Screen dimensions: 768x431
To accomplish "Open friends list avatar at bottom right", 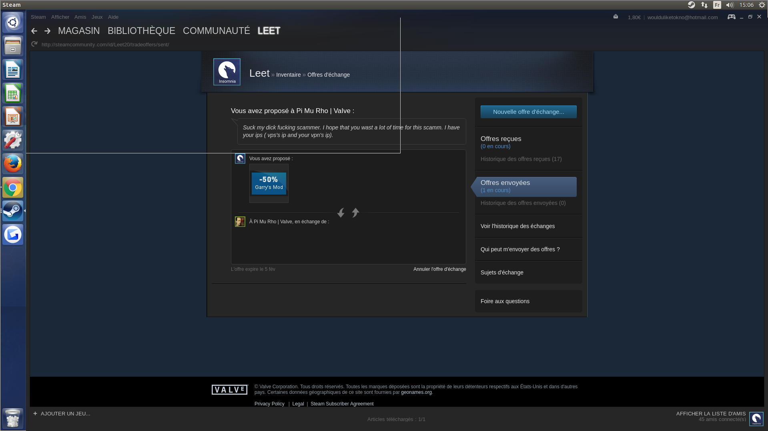I will click(x=756, y=419).
